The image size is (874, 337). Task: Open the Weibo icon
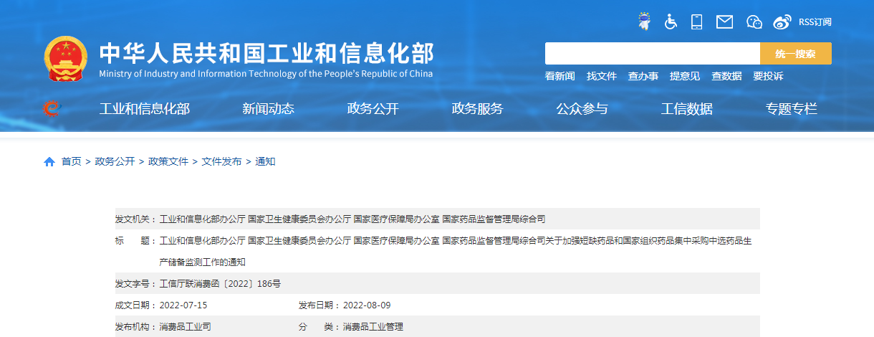pyautogui.click(x=782, y=22)
